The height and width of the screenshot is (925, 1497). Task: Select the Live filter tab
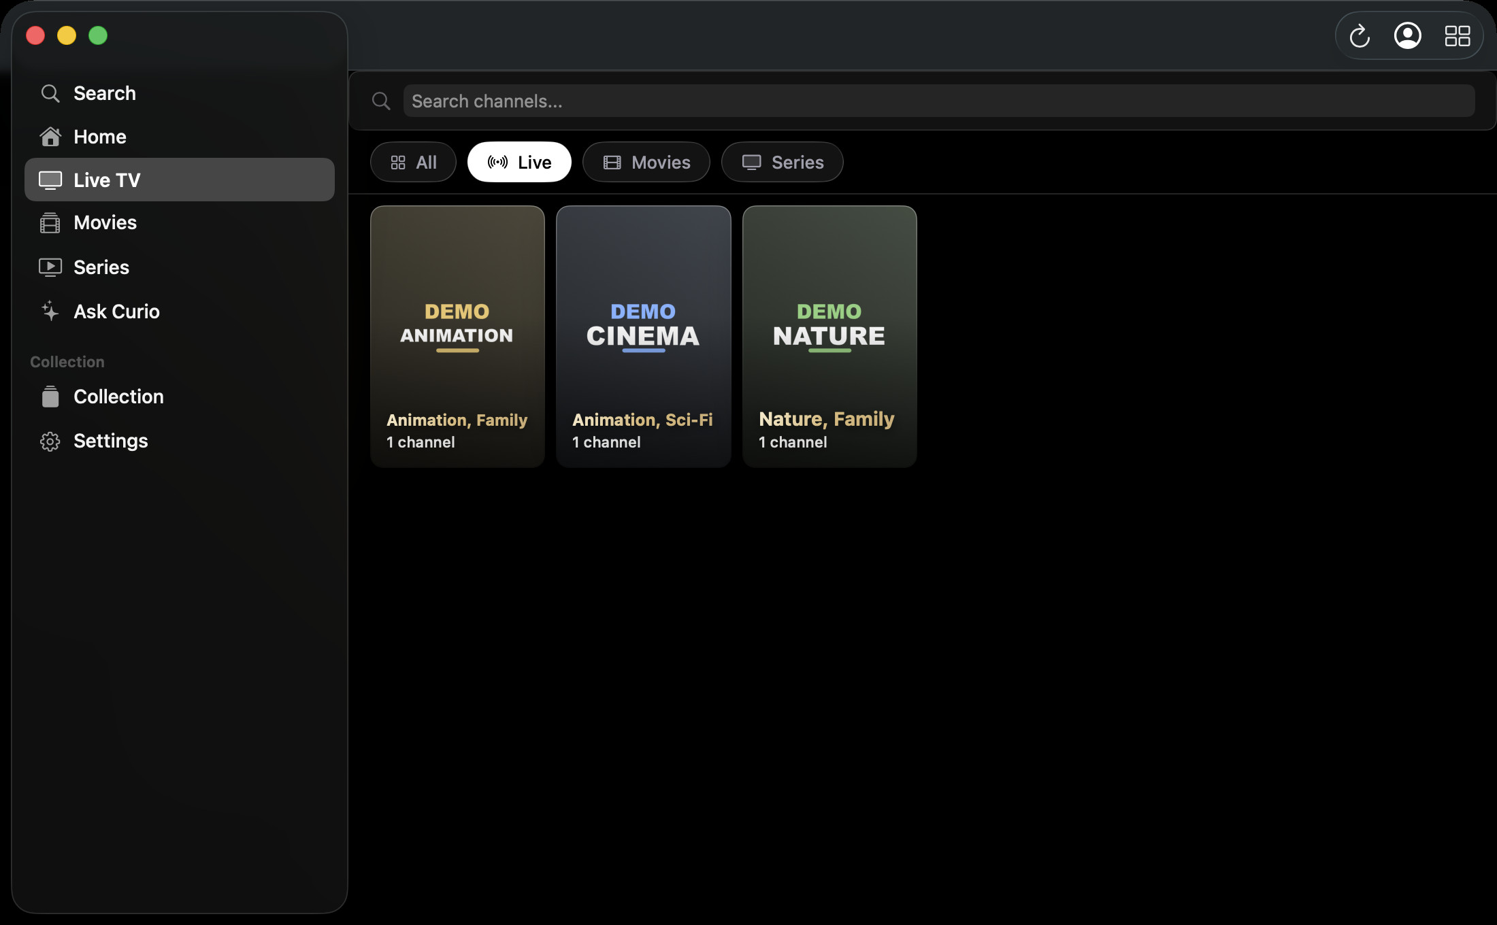pos(519,162)
